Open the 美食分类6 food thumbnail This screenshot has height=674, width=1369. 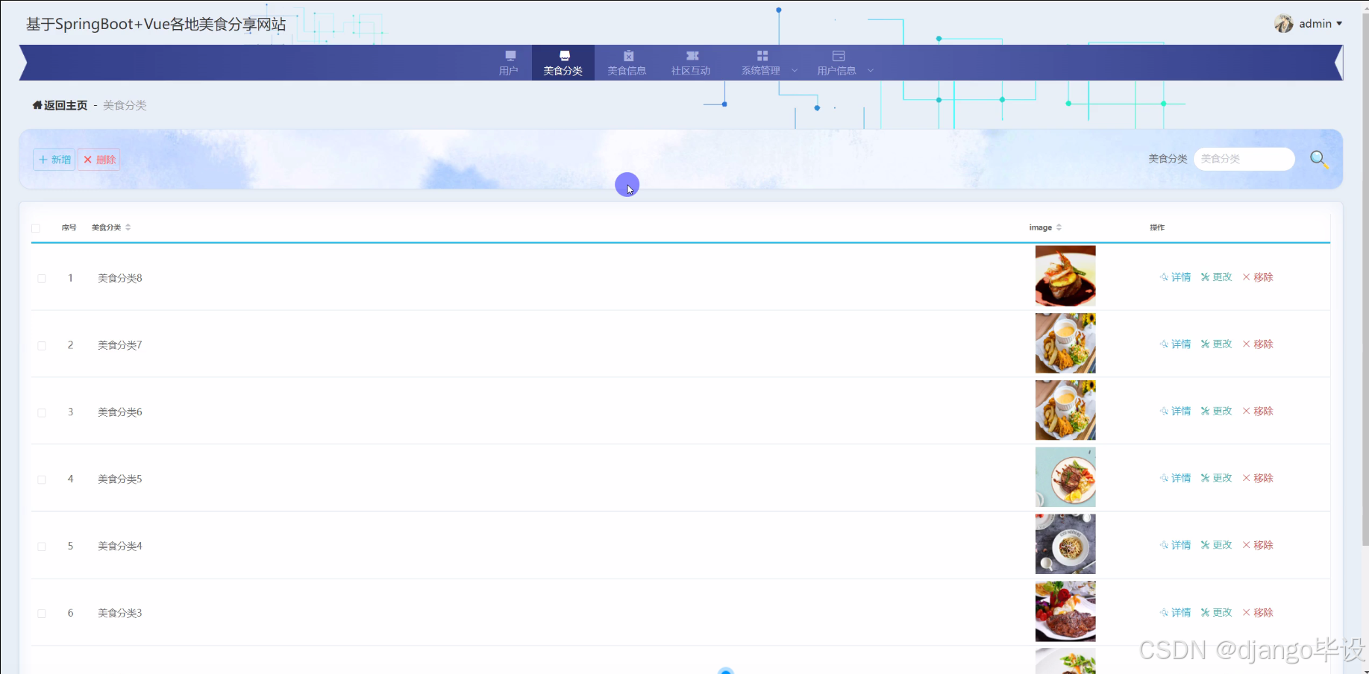[x=1065, y=410]
